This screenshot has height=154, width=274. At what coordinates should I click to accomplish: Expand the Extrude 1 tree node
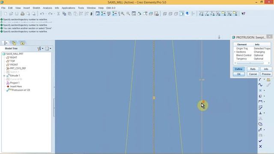click(x=4, y=76)
